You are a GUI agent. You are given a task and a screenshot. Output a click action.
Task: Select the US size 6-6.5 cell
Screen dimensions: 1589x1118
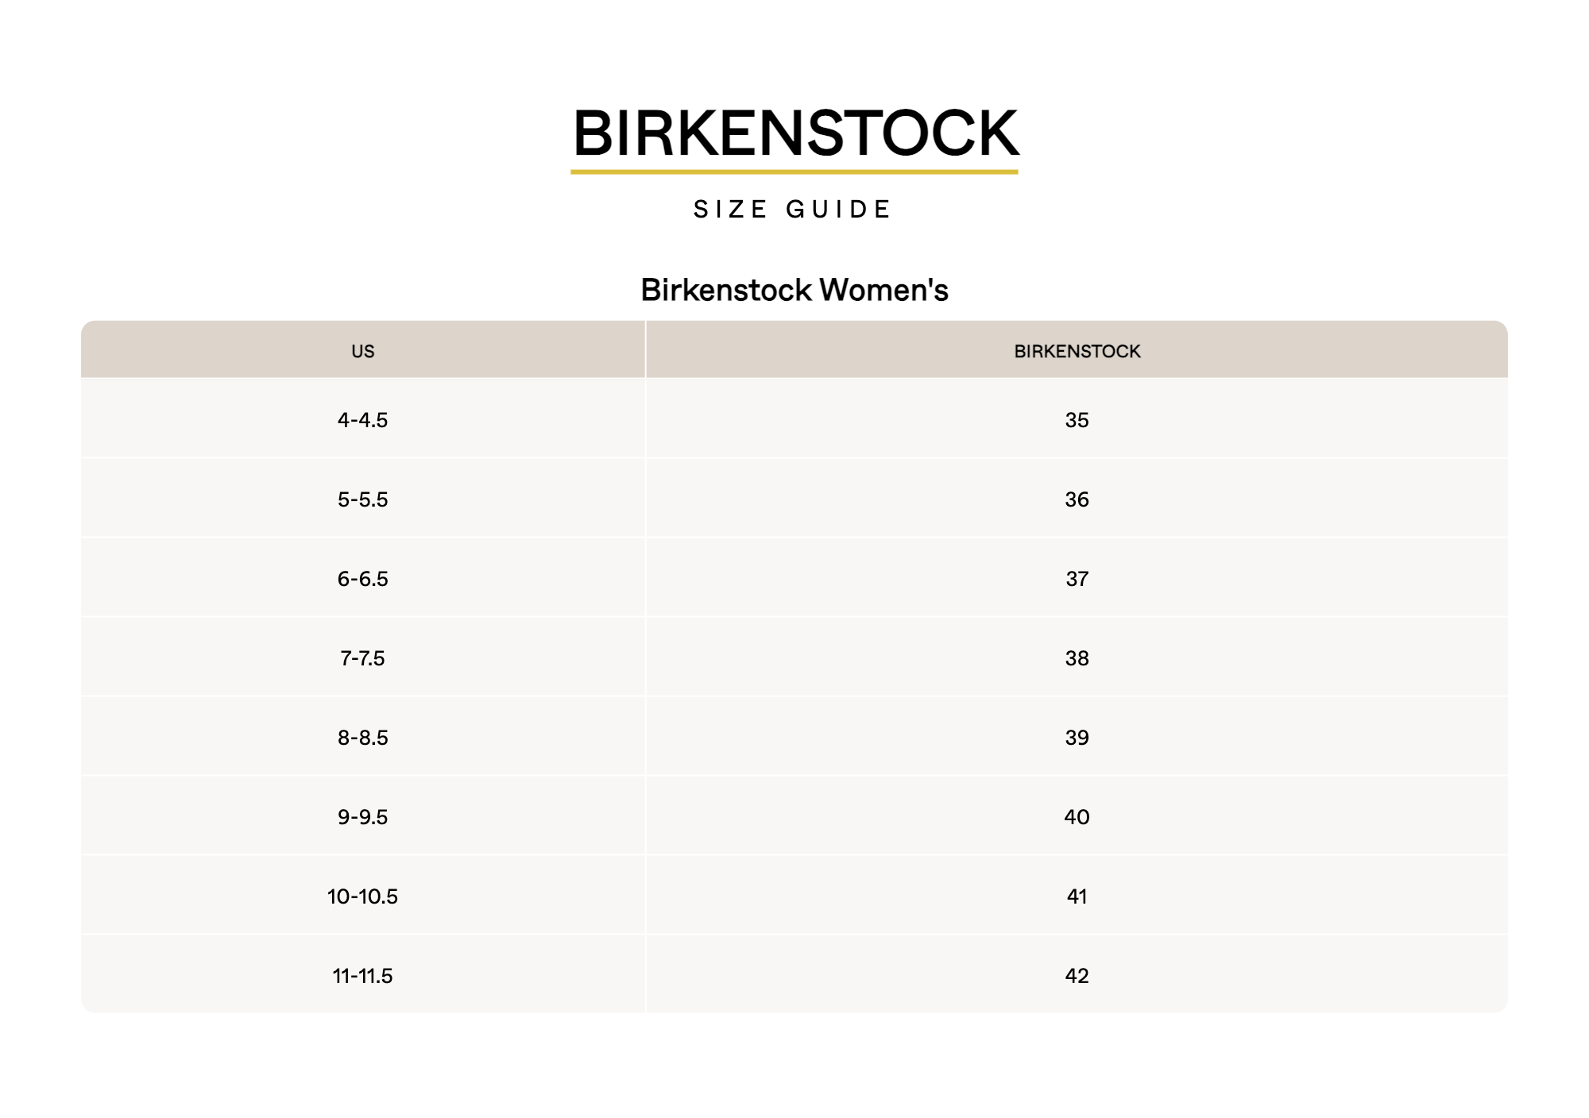point(363,577)
